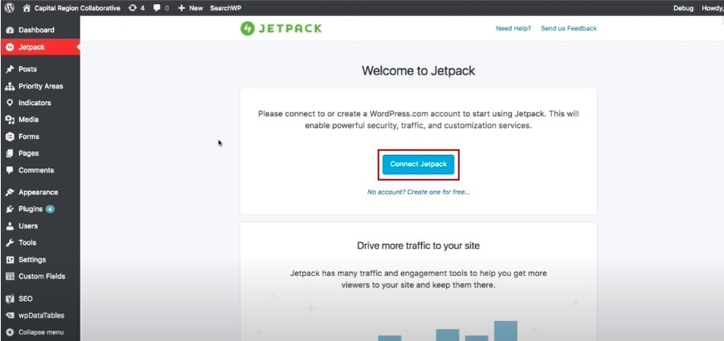The image size is (724, 341).
Task: Select wpDataTables in the sidebar
Action: 42,315
